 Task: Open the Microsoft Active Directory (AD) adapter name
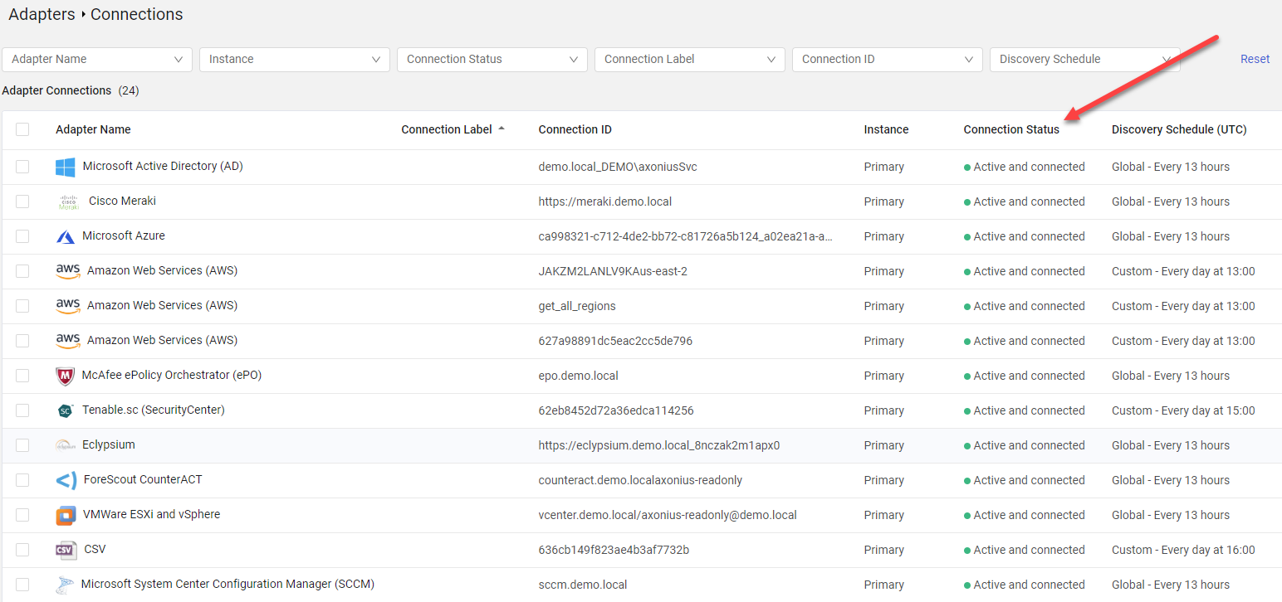[163, 167]
